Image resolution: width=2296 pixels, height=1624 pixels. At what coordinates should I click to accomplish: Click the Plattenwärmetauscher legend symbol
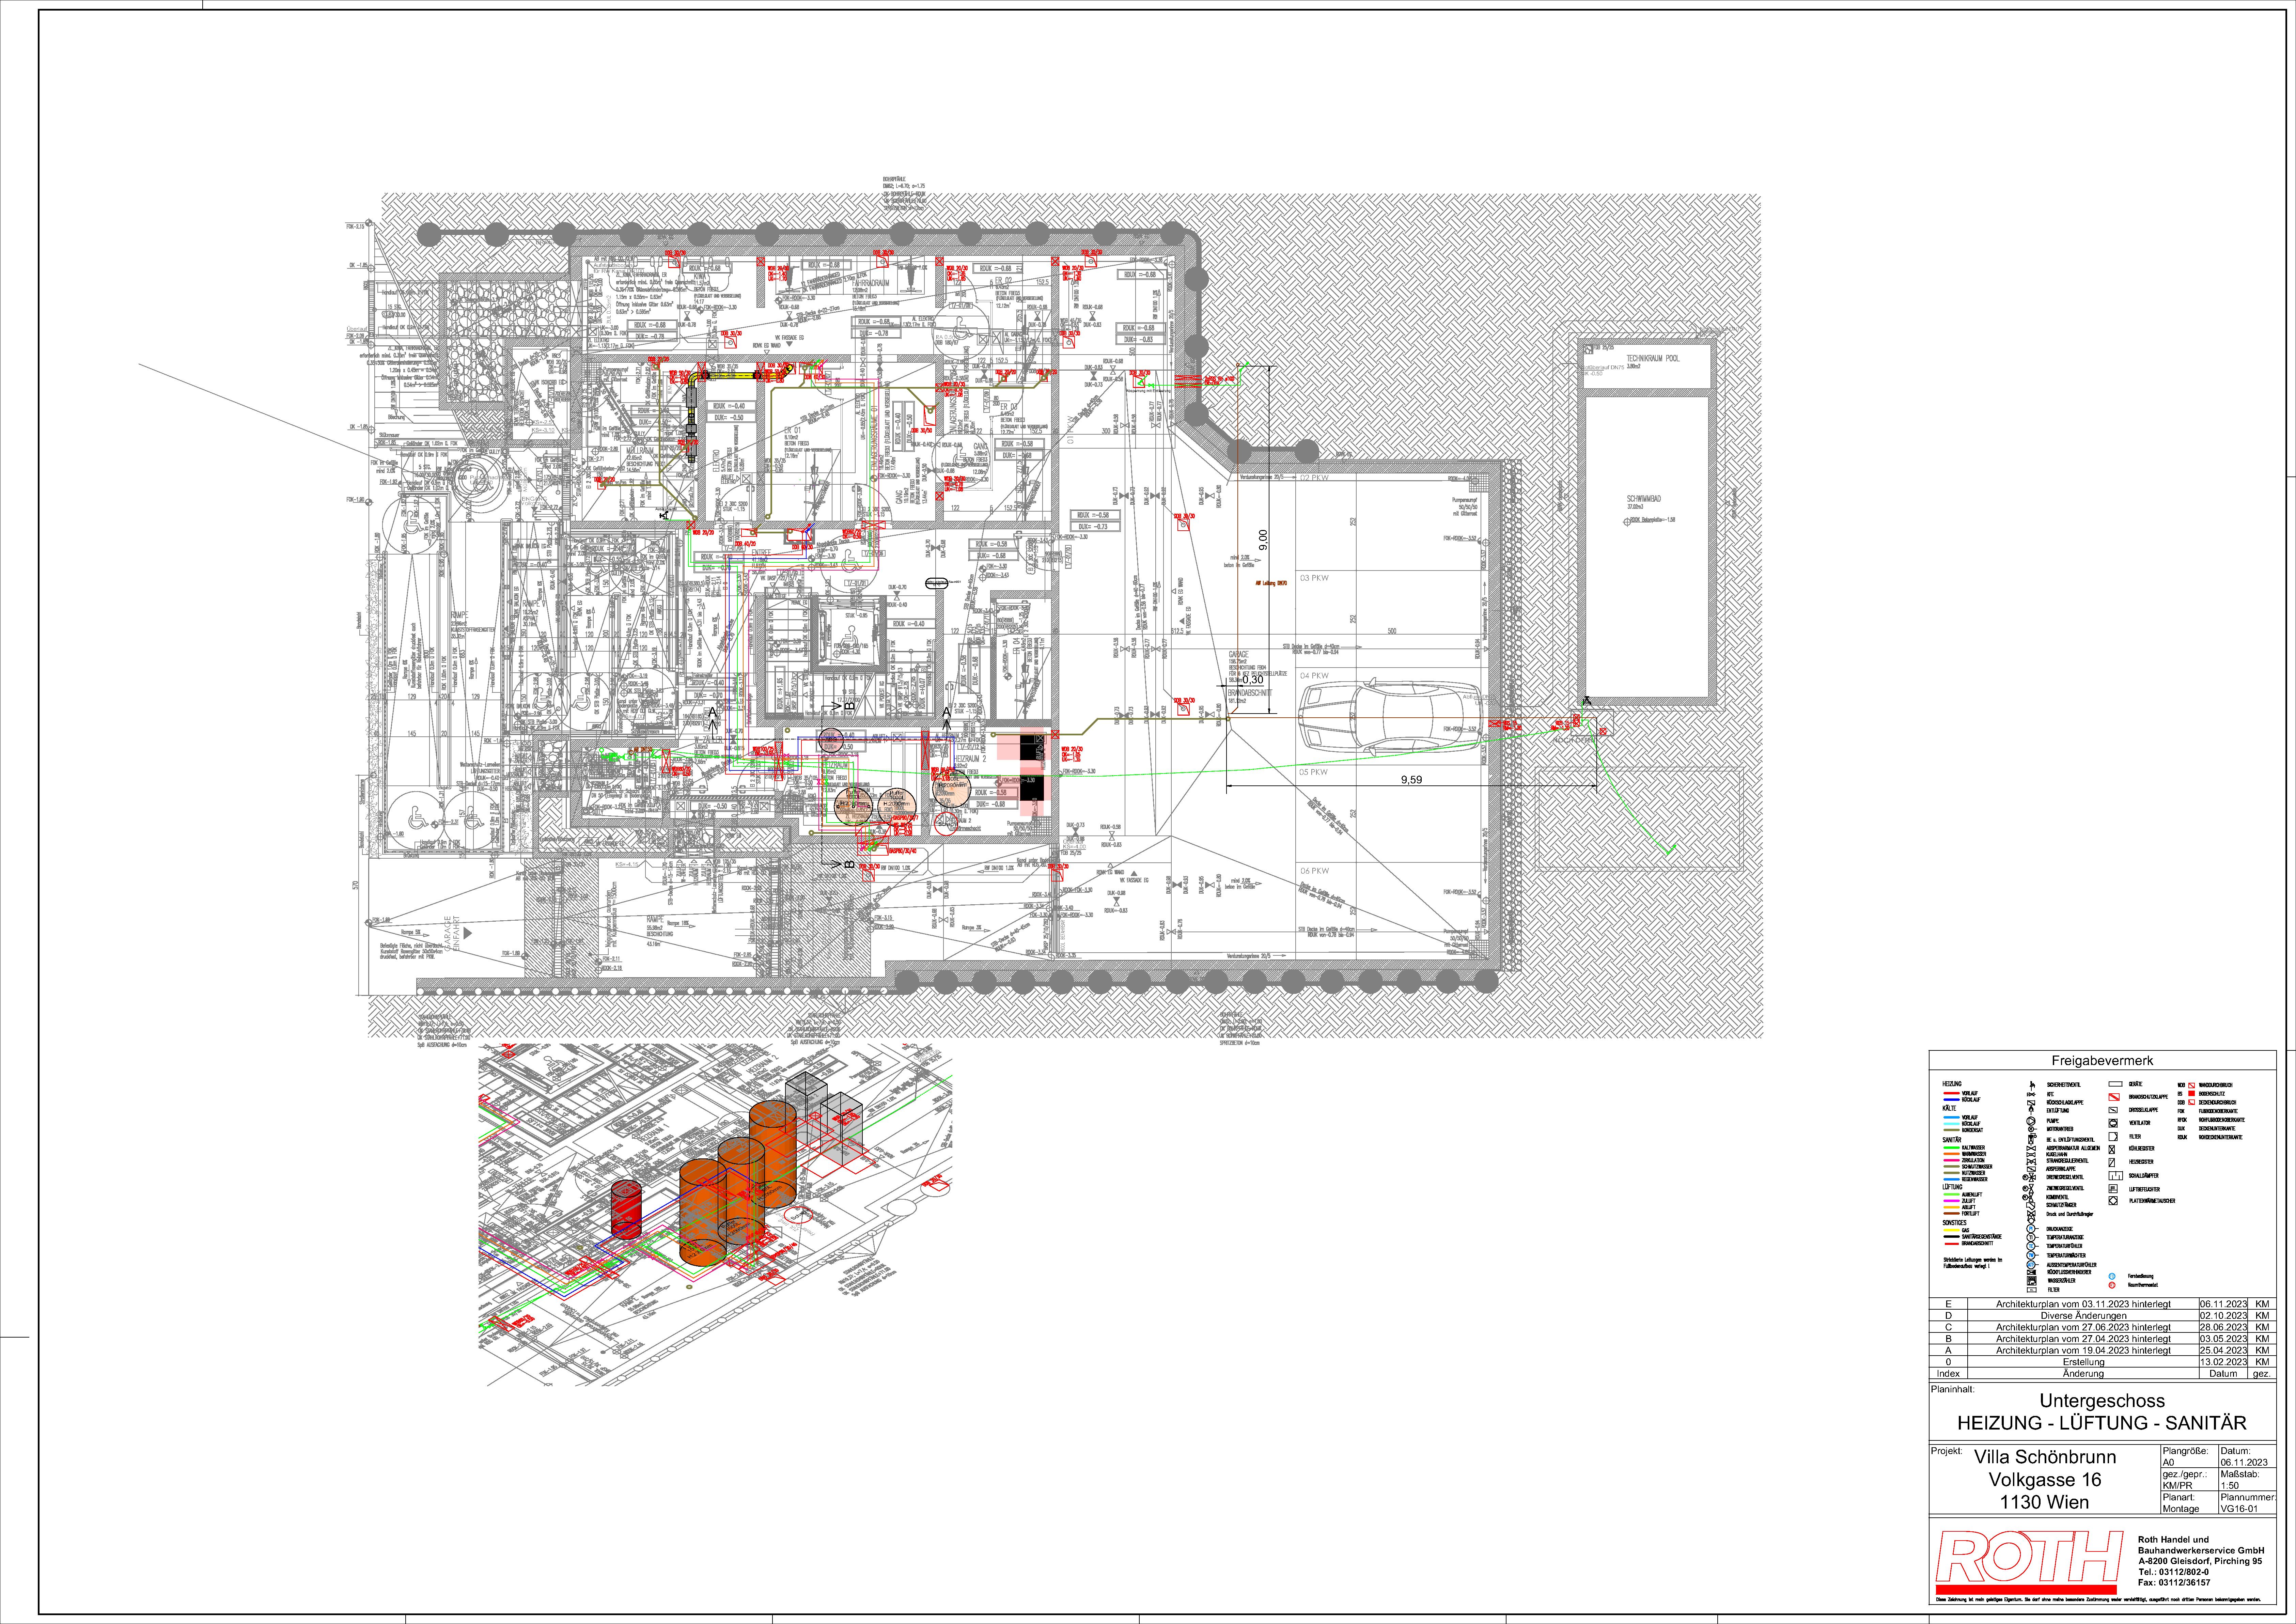point(2113,1201)
